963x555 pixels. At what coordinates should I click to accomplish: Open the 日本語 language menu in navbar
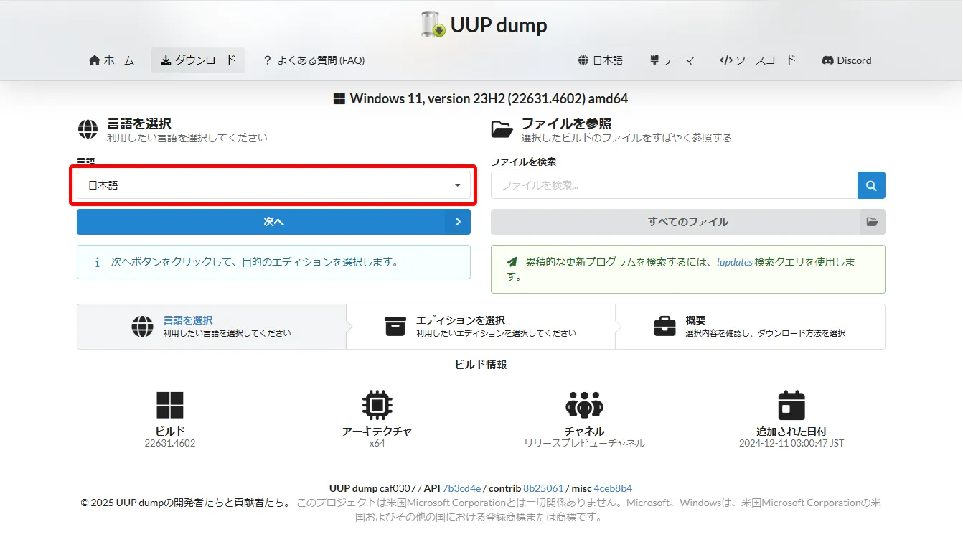[x=600, y=60]
